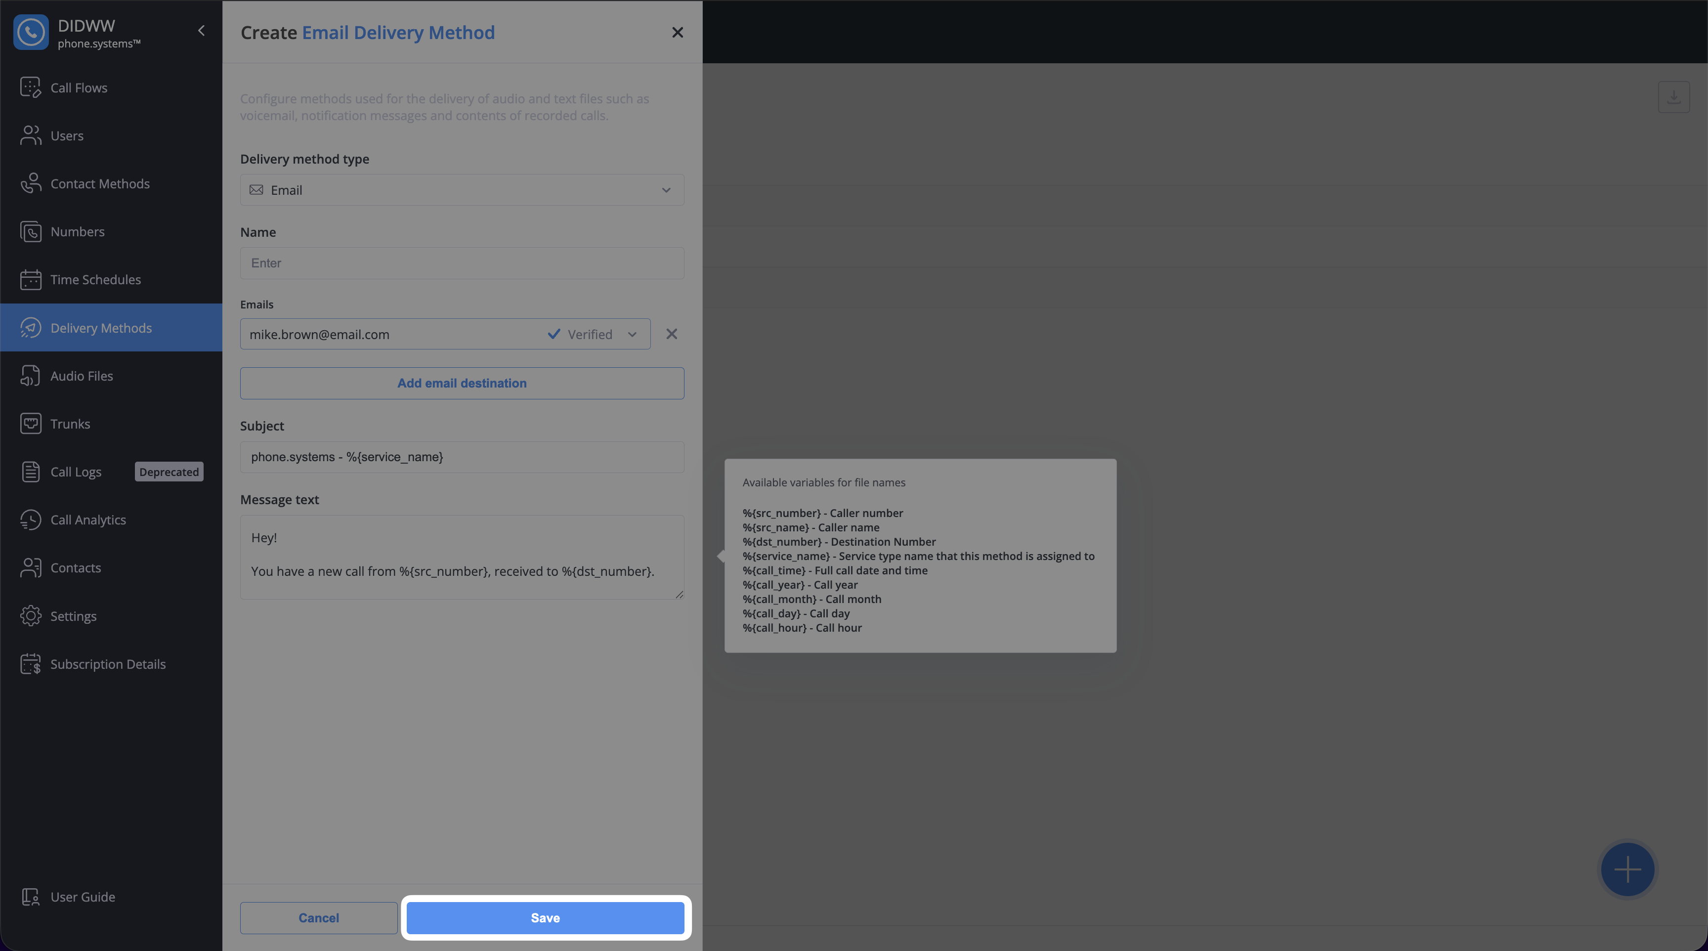Click into the Name input field
The height and width of the screenshot is (951, 1708).
point(462,263)
